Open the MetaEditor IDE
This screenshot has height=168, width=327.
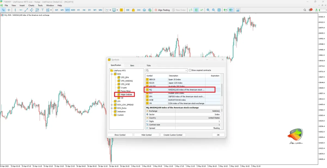pyautogui.click(x=128, y=10)
